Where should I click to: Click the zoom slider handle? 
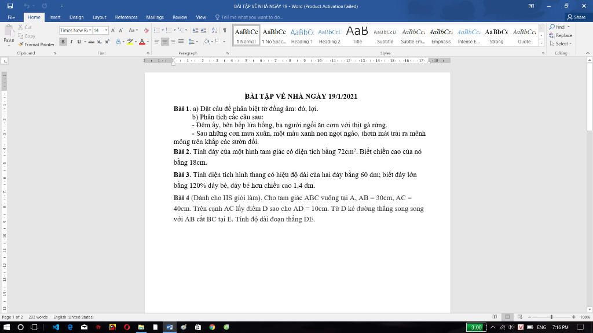tap(551, 317)
